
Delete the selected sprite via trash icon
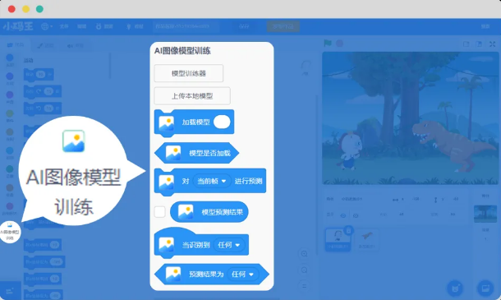(x=348, y=230)
